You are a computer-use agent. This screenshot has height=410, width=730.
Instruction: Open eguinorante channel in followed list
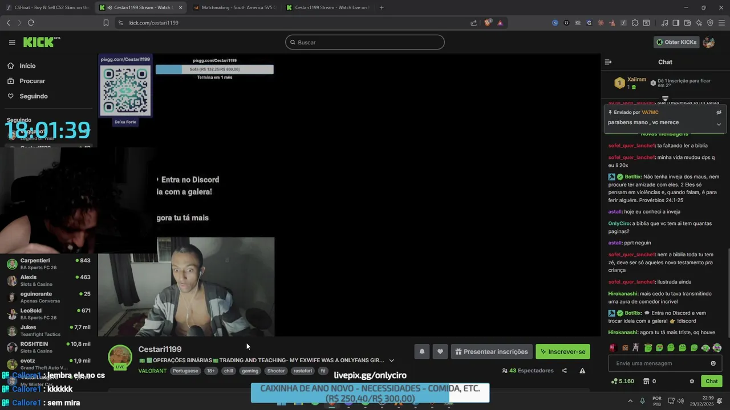pyautogui.click(x=48, y=297)
